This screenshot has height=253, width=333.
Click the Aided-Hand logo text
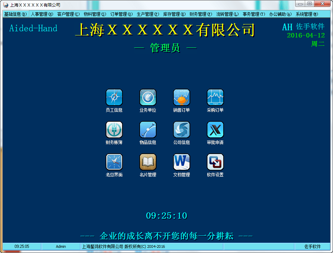pyautogui.click(x=33, y=28)
